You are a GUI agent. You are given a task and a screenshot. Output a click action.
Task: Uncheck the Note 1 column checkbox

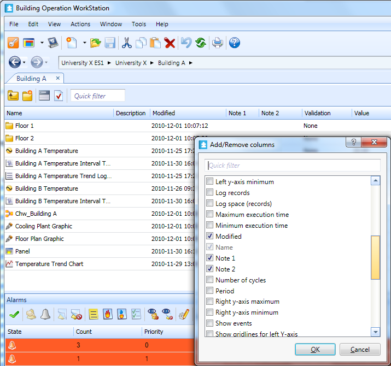(x=209, y=258)
